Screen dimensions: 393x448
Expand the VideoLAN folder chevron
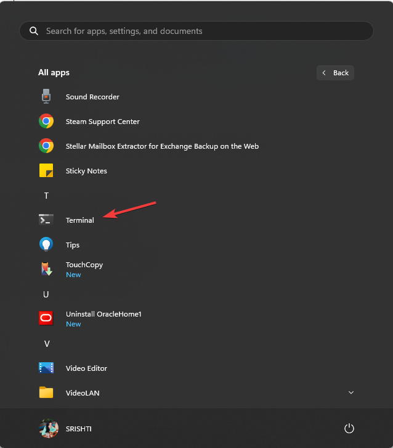pos(351,392)
